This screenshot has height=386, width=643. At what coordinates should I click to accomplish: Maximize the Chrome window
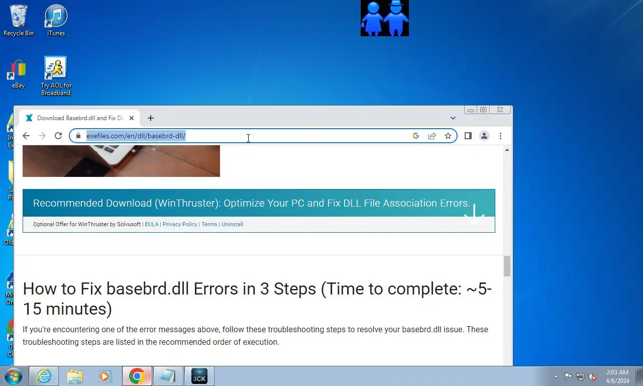(x=483, y=110)
